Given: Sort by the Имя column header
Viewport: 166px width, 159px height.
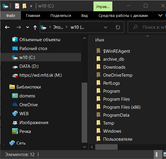Looking at the screenshot, I should point(100,40).
